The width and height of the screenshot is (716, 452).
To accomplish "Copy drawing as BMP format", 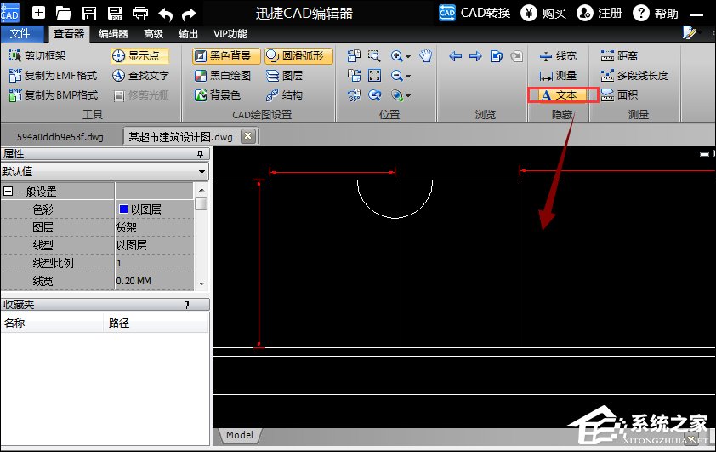I will point(53,95).
